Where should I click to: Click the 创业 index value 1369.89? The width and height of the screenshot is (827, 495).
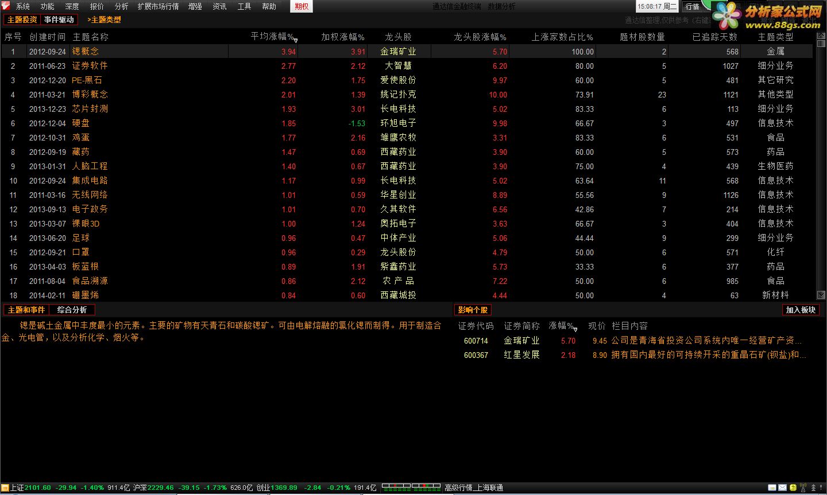284,488
